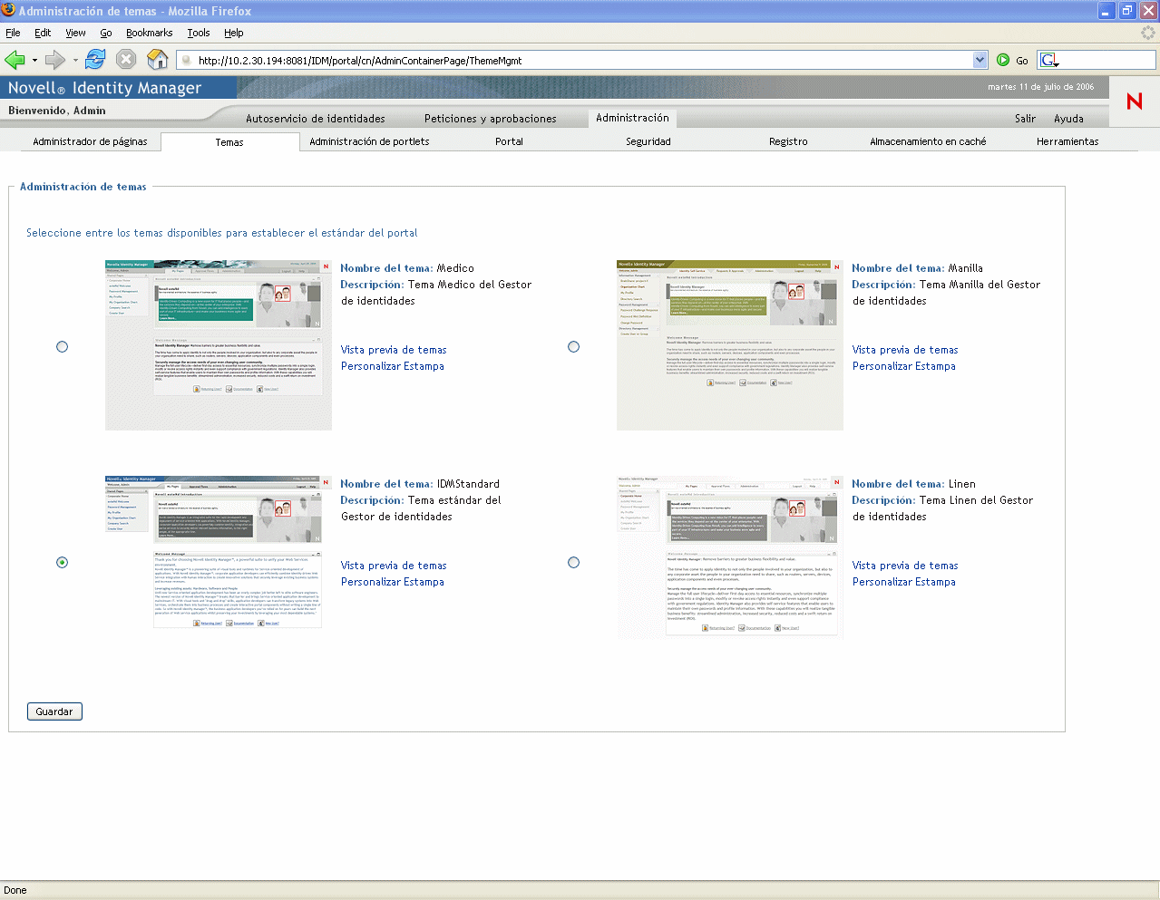
Task: Click the date 'martes 11 de julio de 2006'
Action: pyautogui.click(x=1041, y=87)
